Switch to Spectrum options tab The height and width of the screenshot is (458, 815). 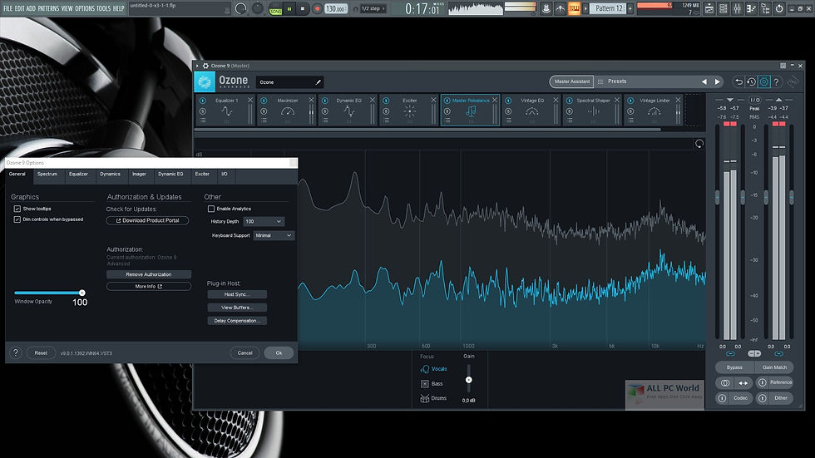click(x=47, y=174)
